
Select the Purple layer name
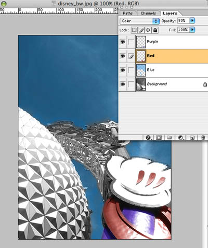click(x=152, y=42)
